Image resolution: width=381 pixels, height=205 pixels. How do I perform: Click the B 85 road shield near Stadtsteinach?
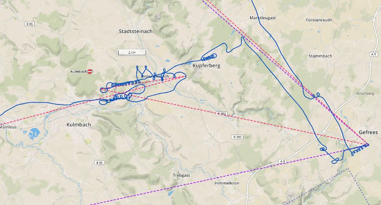[x=30, y=24]
